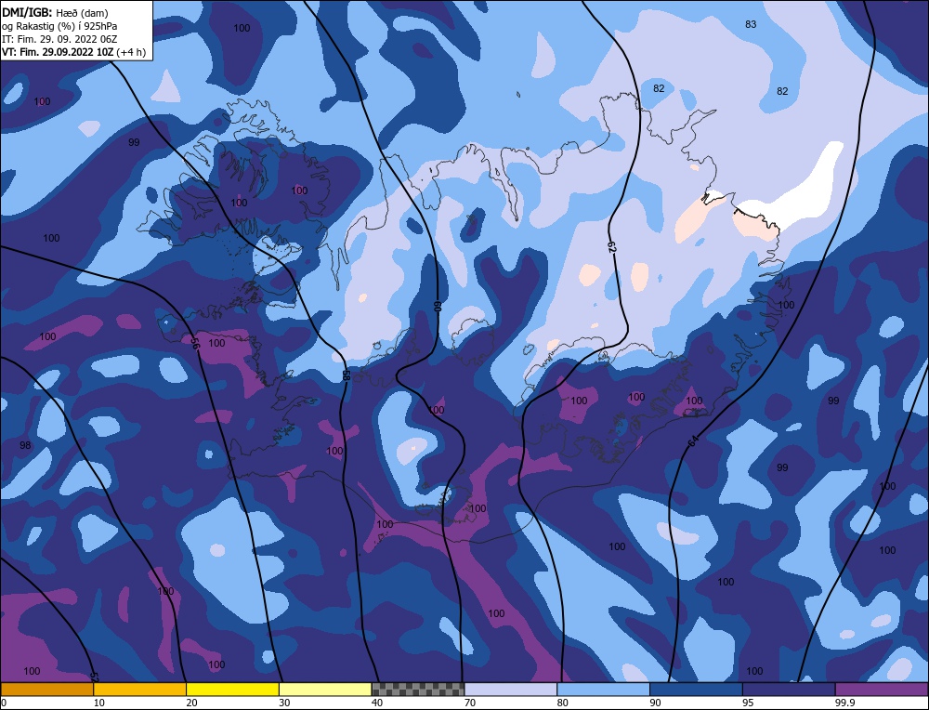Click the orange 10–20 legend swatch
Viewport: 929px width, 710px height.
click(140, 689)
